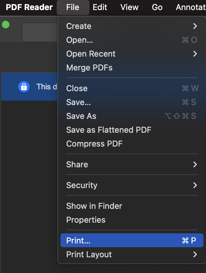The height and width of the screenshot is (273, 206).
Task: Open the View menu
Action: coord(129,8)
